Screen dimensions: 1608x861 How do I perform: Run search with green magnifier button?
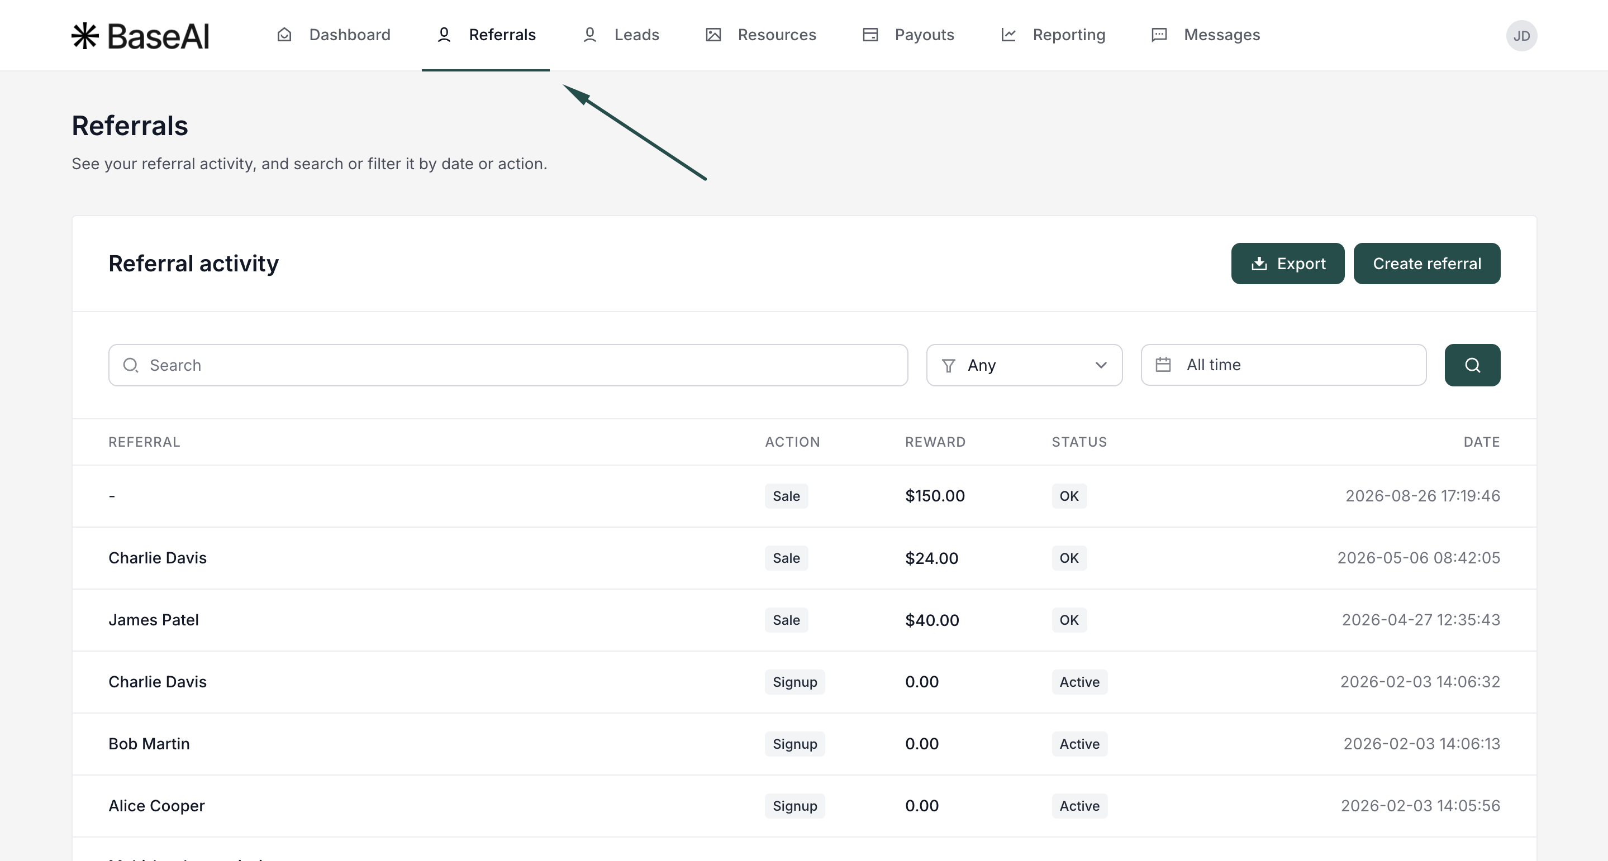(1472, 365)
